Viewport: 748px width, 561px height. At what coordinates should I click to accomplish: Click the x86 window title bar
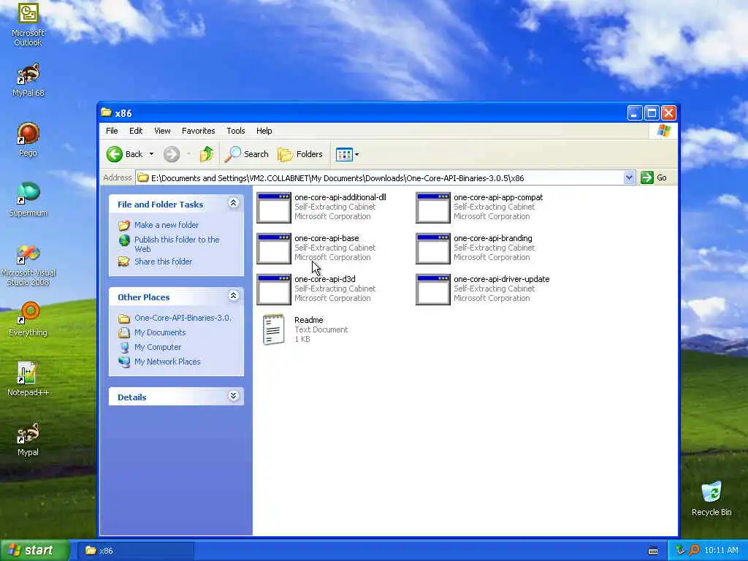tap(362, 113)
